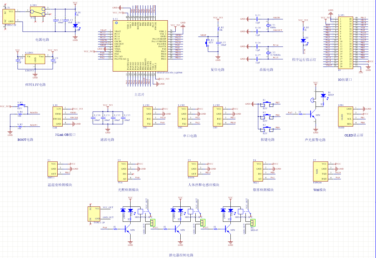Select the U3 D203S PIR sensor block
The width and height of the screenshot is (376, 258).
[x=193, y=169]
